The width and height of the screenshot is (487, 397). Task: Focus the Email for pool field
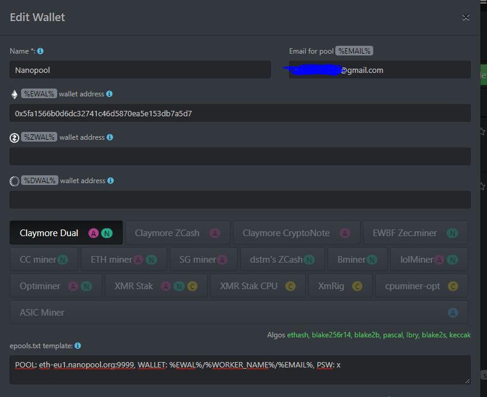pos(379,70)
